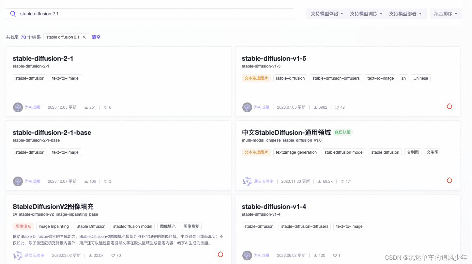Click the 2023.12.05 更新 date text

pos(62,107)
